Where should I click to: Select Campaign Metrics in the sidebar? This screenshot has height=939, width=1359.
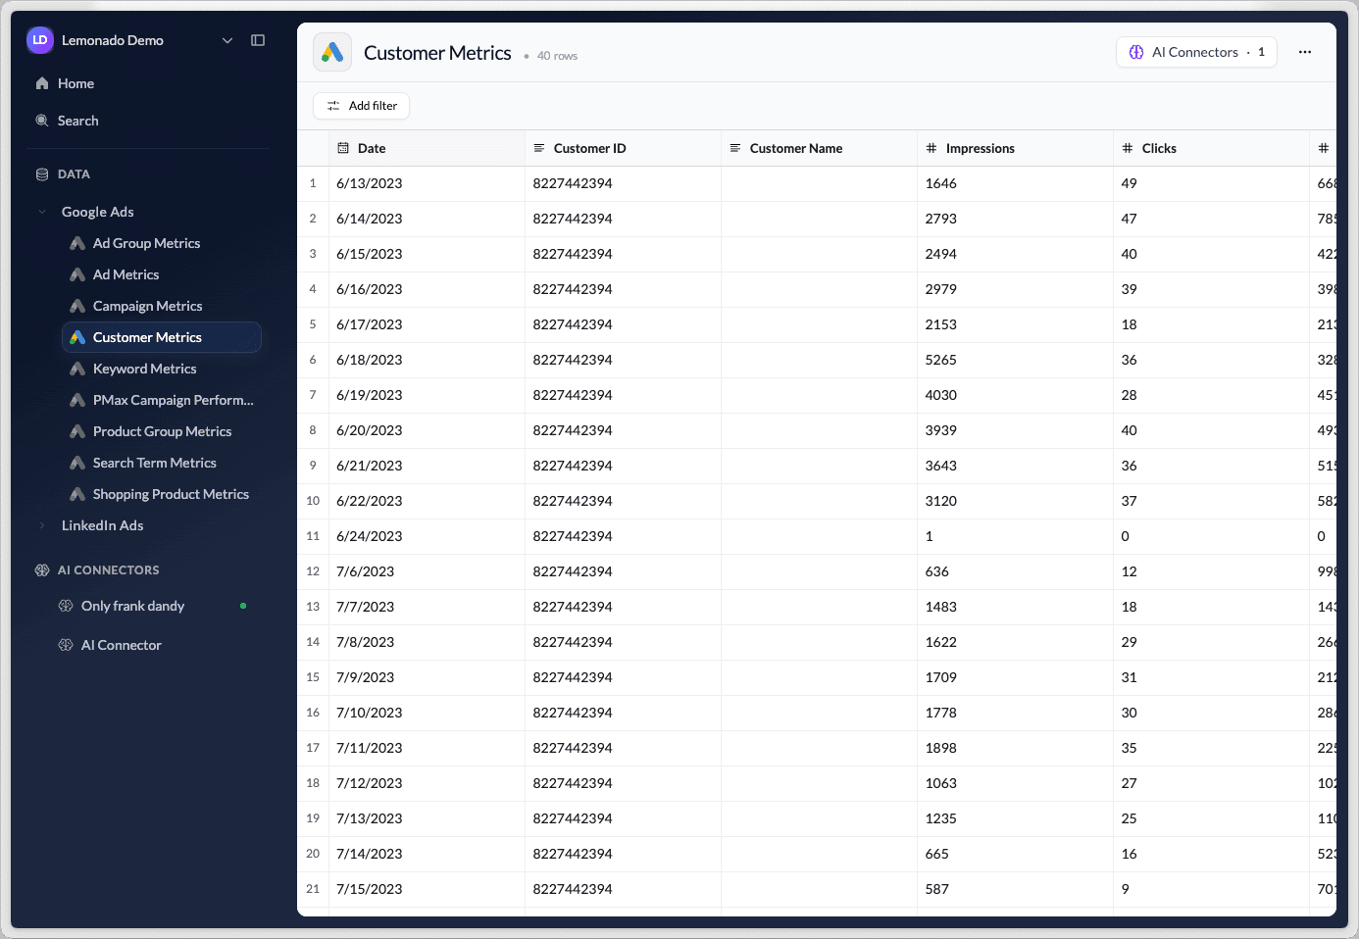[x=147, y=305]
